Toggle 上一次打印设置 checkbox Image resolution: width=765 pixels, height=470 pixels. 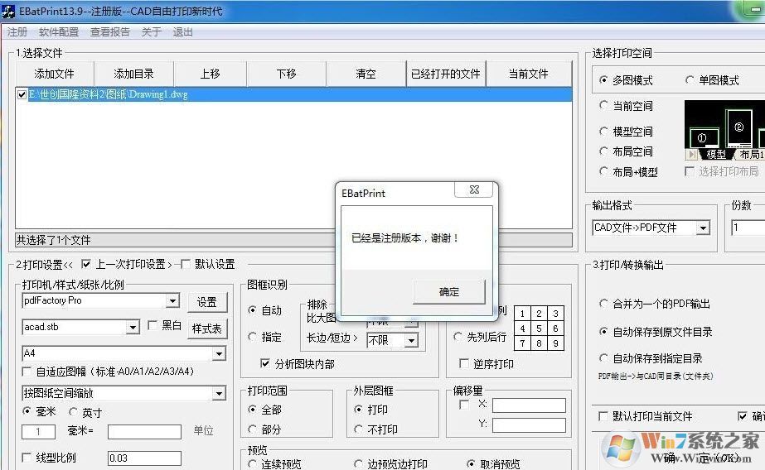pyautogui.click(x=86, y=265)
